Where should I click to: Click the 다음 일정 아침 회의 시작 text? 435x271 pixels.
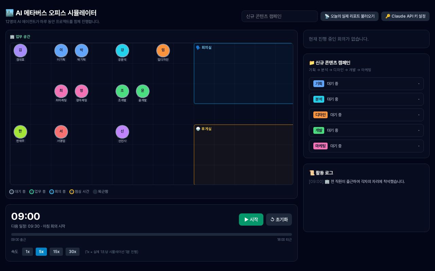coord(38,226)
